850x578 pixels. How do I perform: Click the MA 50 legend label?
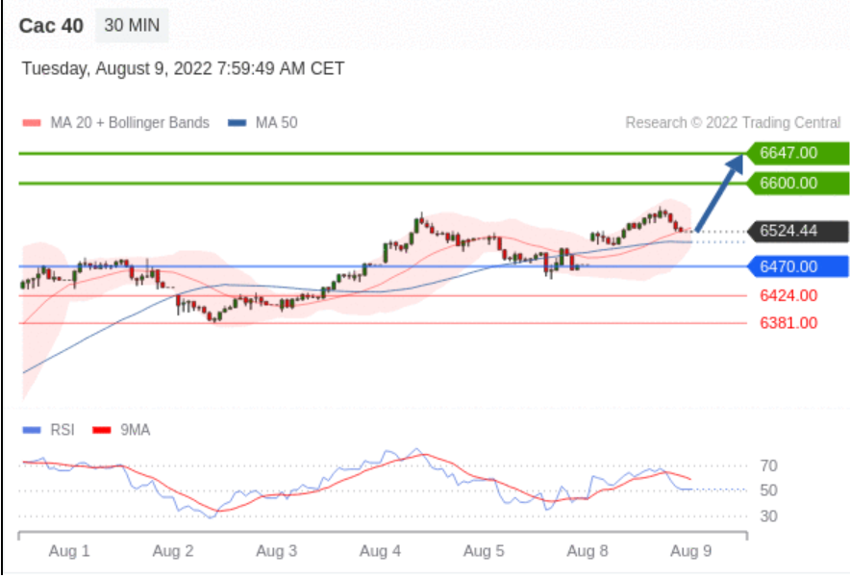click(x=277, y=122)
